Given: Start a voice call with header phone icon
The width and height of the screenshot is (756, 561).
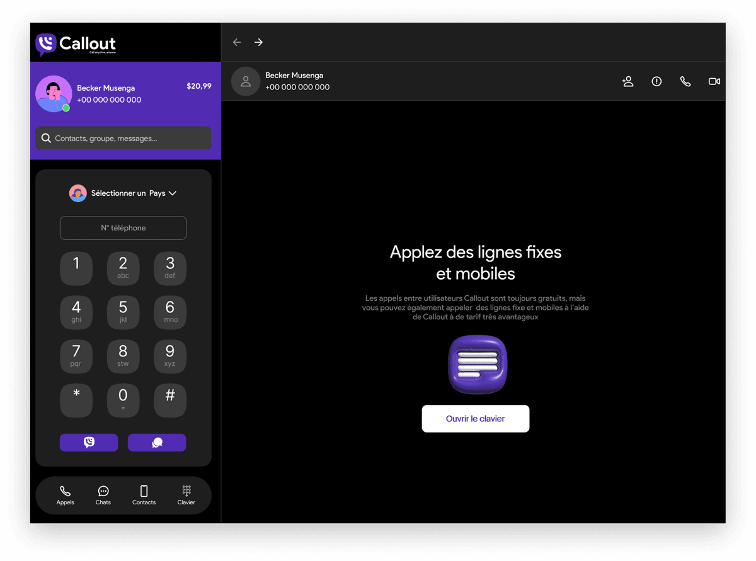Looking at the screenshot, I should [685, 81].
